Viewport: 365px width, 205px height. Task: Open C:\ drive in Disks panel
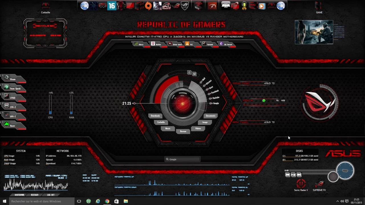click(x=300, y=156)
